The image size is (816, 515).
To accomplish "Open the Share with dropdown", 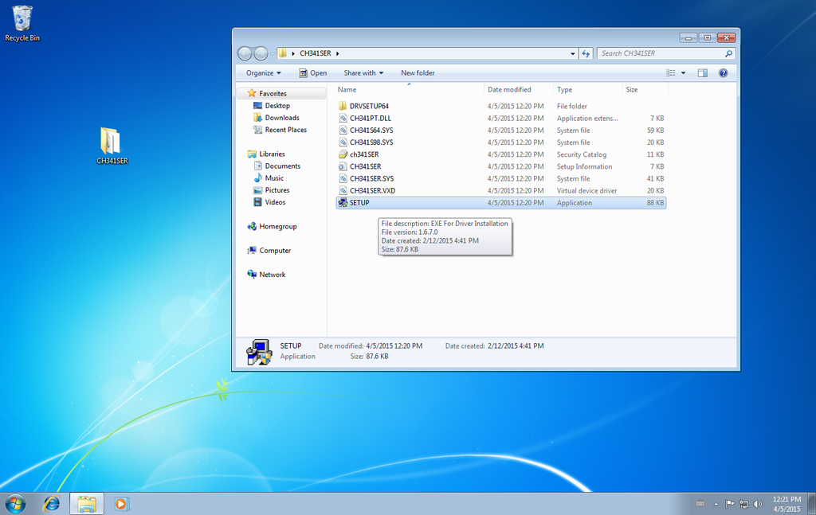I will tap(363, 72).
